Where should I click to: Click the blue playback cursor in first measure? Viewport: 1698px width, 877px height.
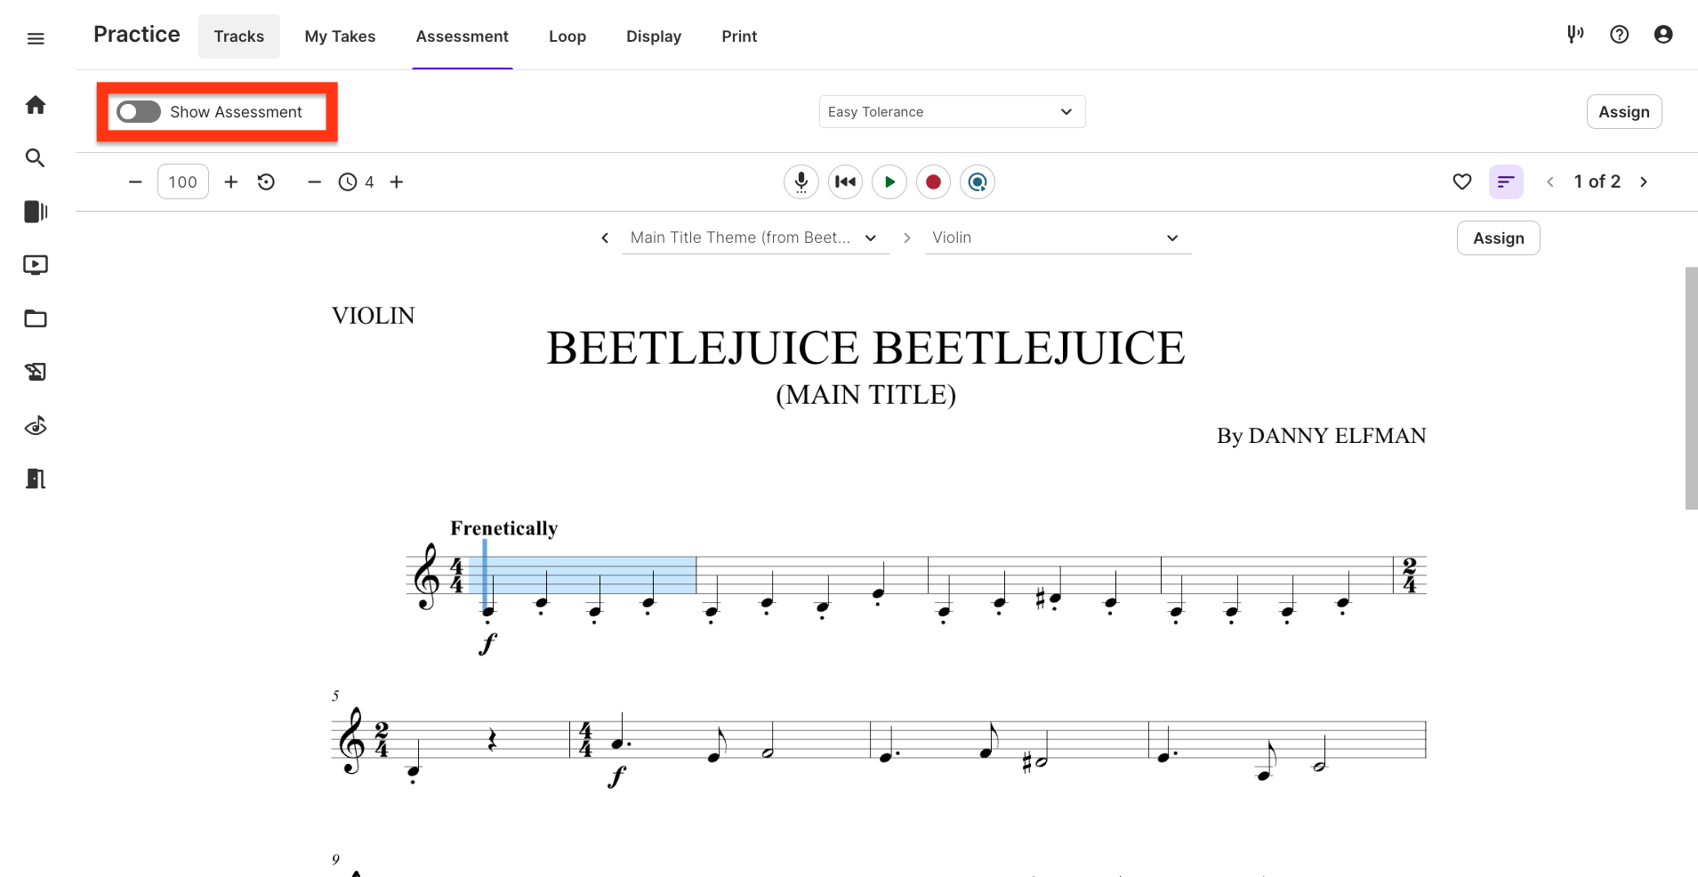485,575
